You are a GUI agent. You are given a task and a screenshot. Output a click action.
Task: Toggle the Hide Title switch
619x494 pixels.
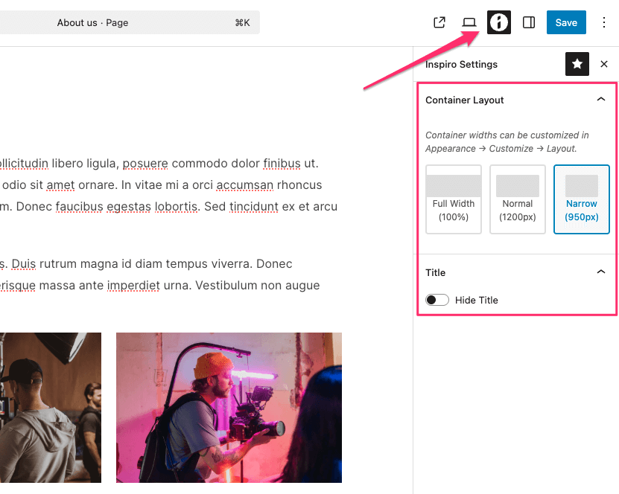(437, 300)
